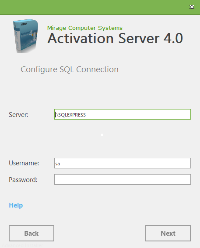The width and height of the screenshot is (200, 248).
Task: Click the Username: label
Action: click(x=24, y=163)
